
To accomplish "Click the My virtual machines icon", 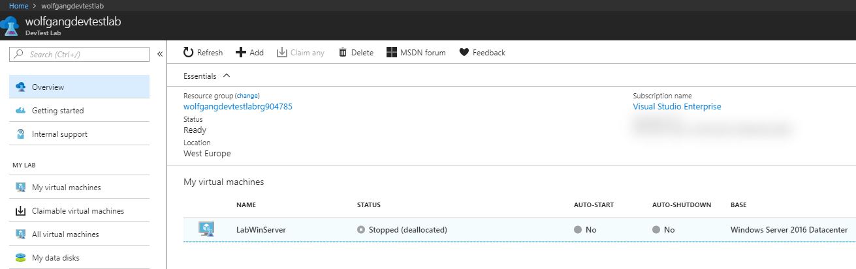I will tap(20, 188).
